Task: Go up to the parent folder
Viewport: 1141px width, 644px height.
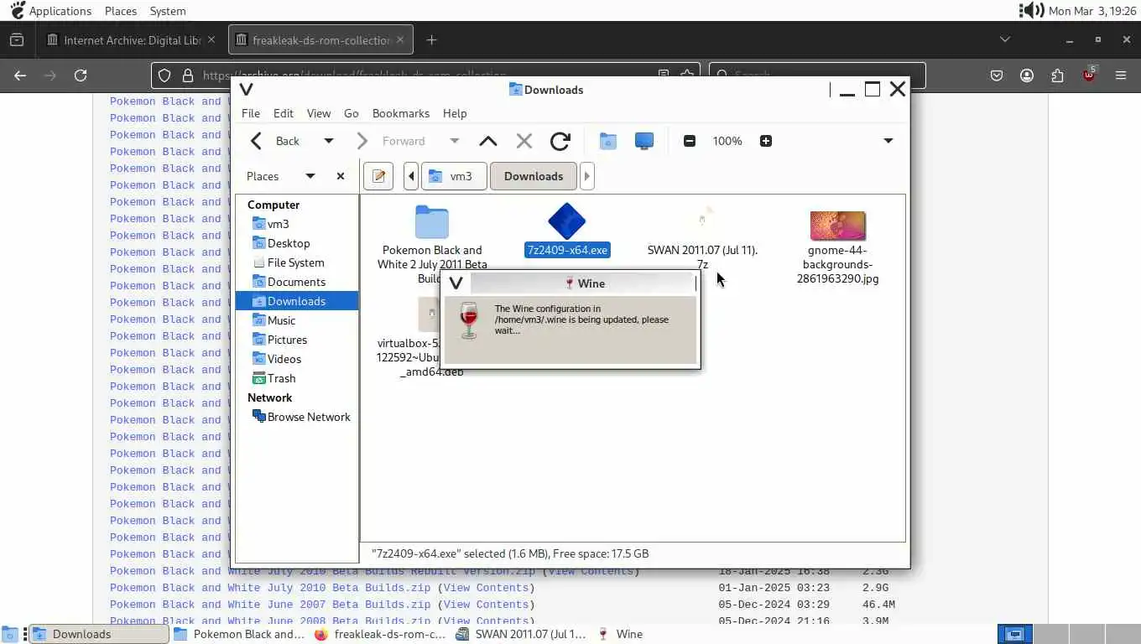Action: 487,141
